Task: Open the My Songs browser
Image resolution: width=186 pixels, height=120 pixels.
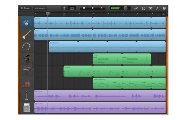Action: click(x=25, y=8)
